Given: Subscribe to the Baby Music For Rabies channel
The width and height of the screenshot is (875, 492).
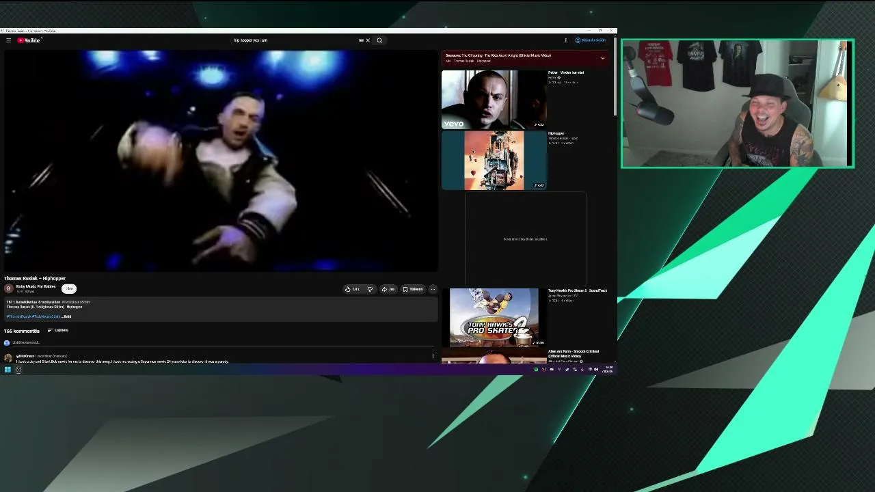Looking at the screenshot, I should pyautogui.click(x=69, y=288).
